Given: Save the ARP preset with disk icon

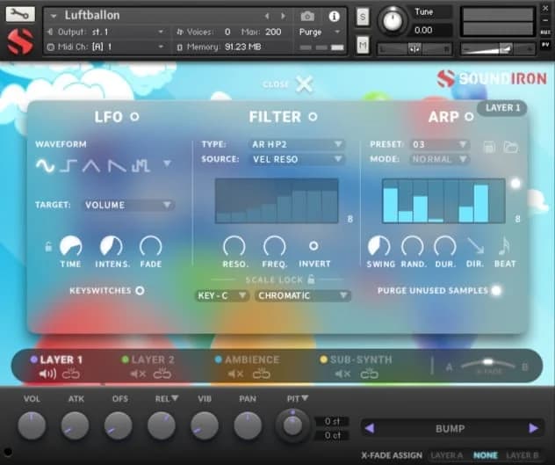Looking at the screenshot, I should coord(491,145).
